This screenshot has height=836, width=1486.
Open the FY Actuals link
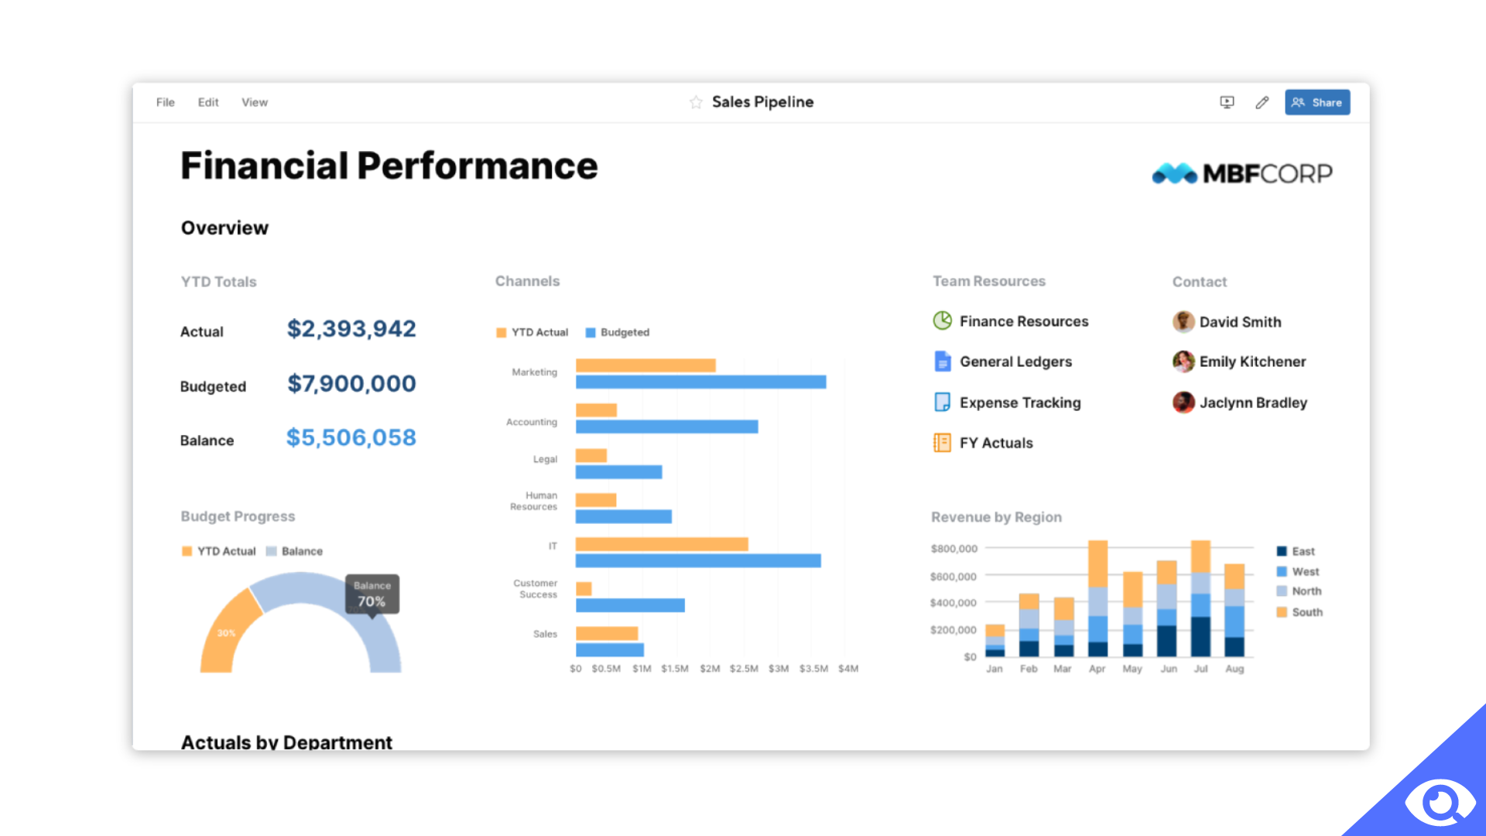pyautogui.click(x=996, y=443)
